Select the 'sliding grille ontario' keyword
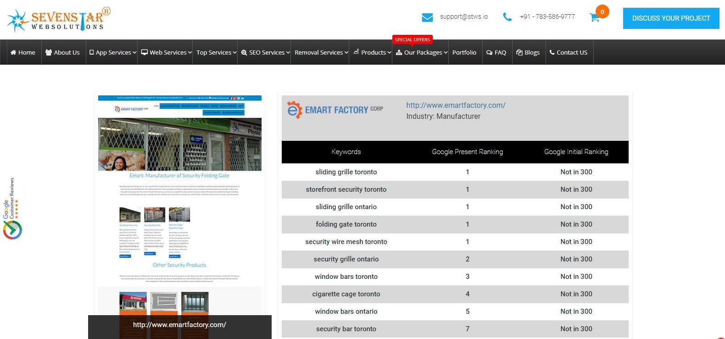The height and width of the screenshot is (339, 725). 346,207
